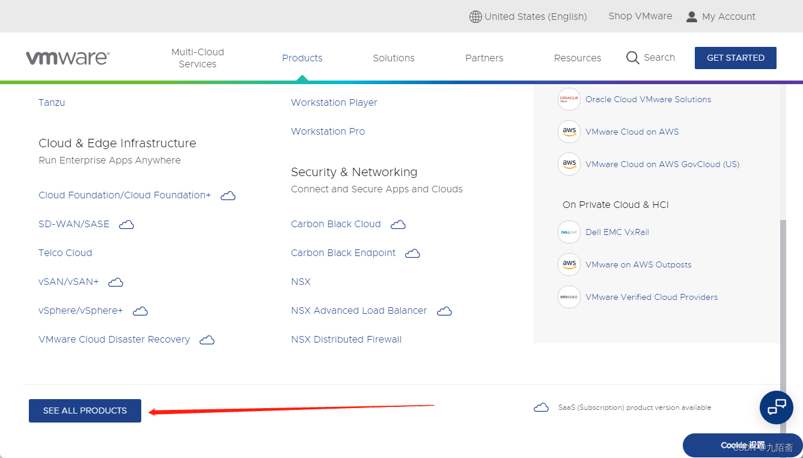Click the cloud icon next to vSphere/vSphere+
803x458 pixels.
click(x=140, y=311)
